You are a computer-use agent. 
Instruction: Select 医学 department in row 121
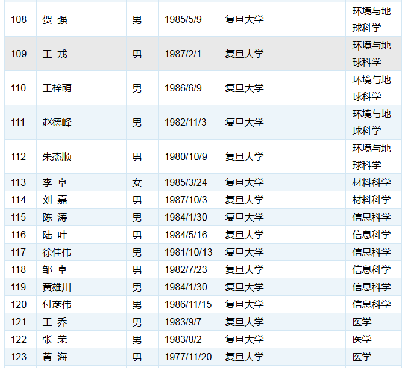[362, 322]
